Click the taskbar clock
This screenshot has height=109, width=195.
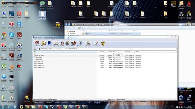190,107
